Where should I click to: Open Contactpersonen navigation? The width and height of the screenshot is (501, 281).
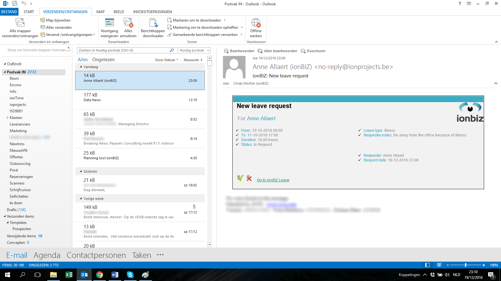[96, 255]
